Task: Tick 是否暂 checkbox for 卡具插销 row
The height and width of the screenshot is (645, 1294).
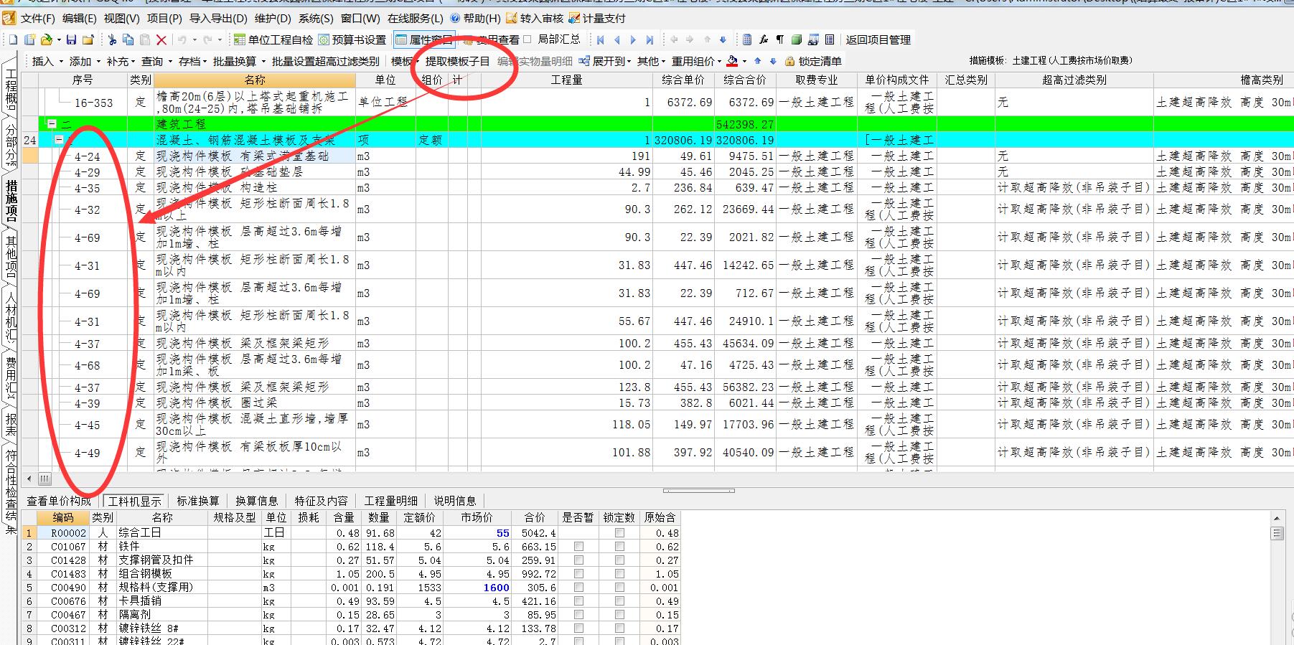Action: [578, 601]
